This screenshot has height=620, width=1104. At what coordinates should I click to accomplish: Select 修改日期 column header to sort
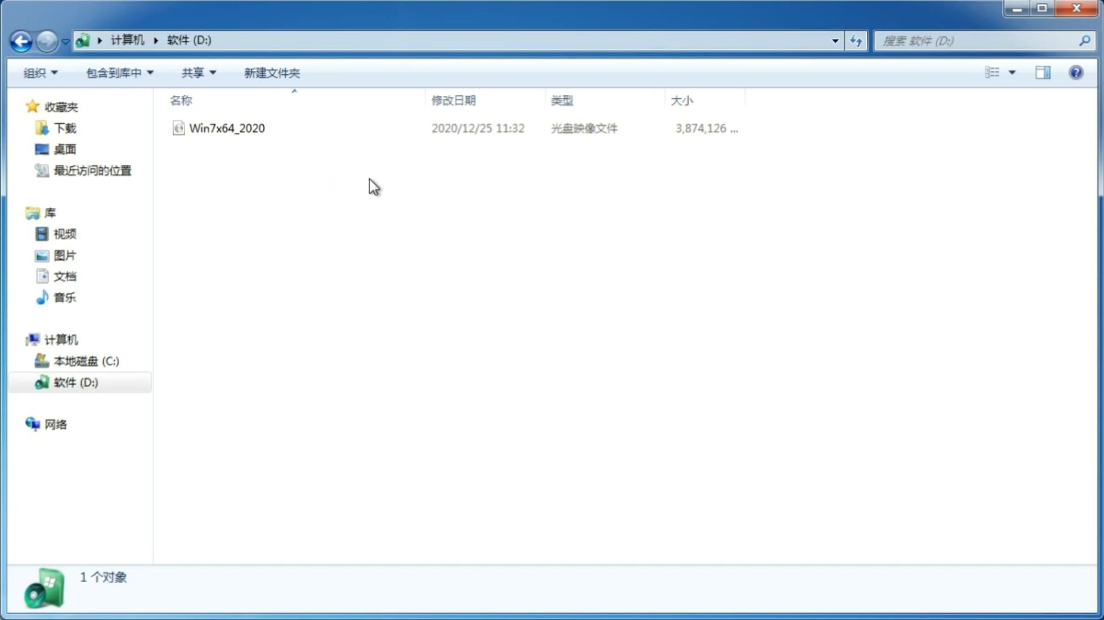click(x=453, y=100)
